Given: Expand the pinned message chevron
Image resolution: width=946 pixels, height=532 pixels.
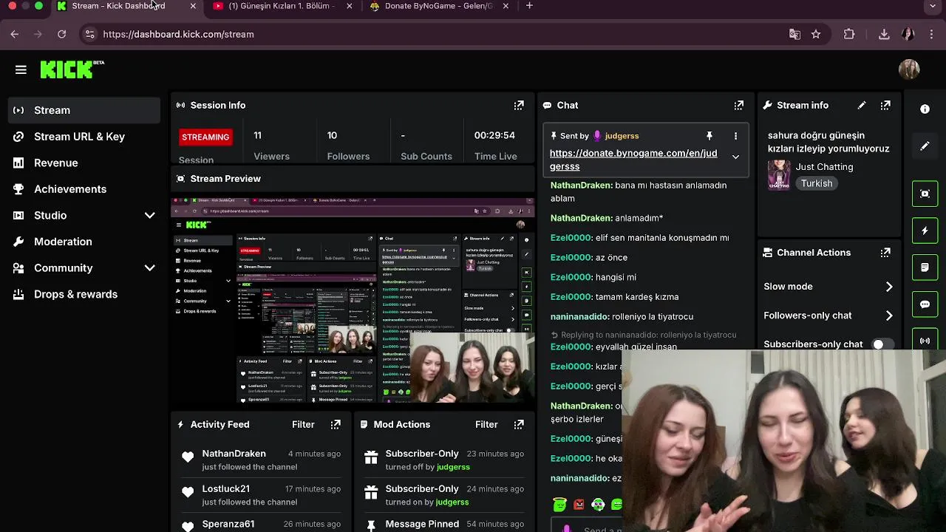Looking at the screenshot, I should pyautogui.click(x=735, y=157).
